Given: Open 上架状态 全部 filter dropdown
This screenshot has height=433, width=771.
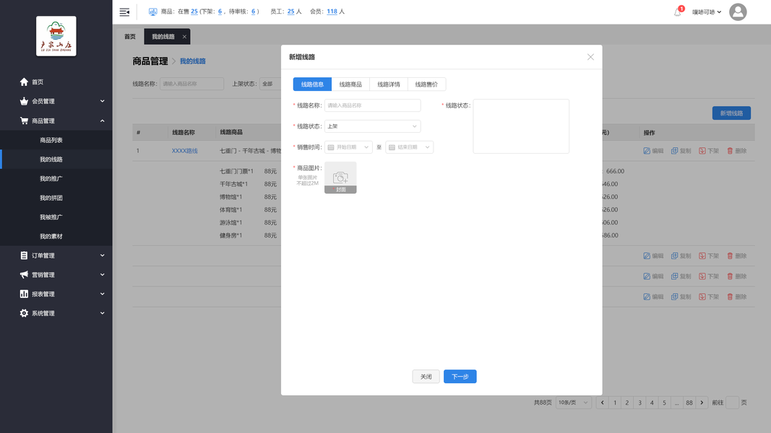Looking at the screenshot, I should pyautogui.click(x=270, y=84).
